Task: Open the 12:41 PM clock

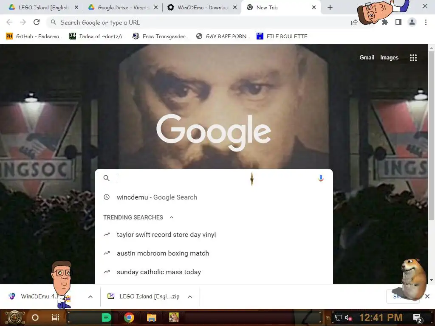Action: tap(381, 318)
